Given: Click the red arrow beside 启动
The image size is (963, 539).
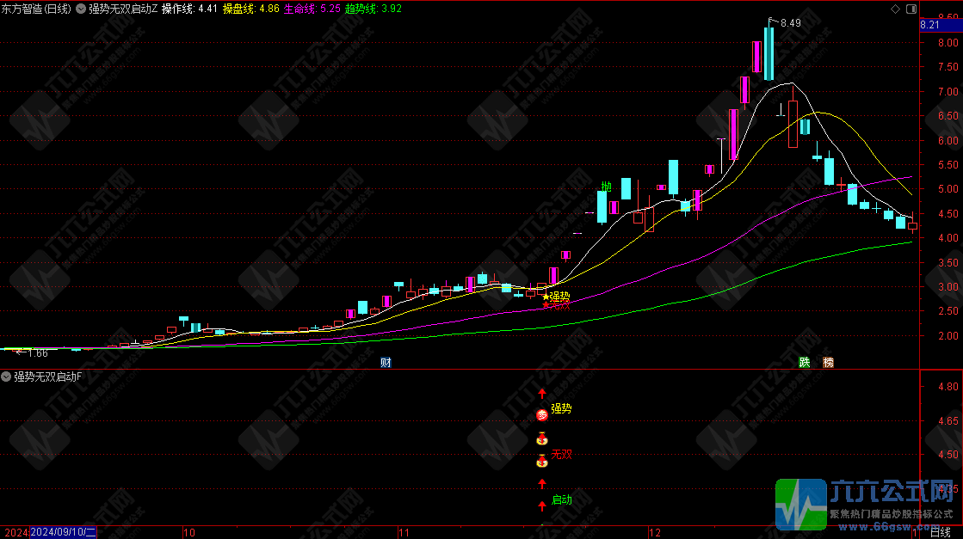Looking at the screenshot, I should pyautogui.click(x=542, y=505).
